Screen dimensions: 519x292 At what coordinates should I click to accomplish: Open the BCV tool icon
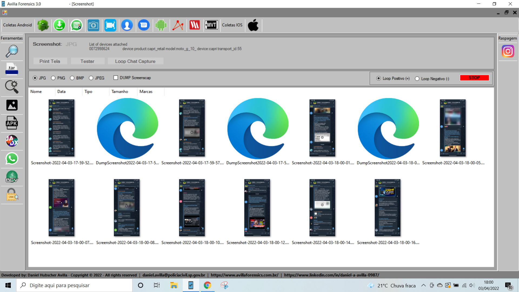tap(12, 177)
